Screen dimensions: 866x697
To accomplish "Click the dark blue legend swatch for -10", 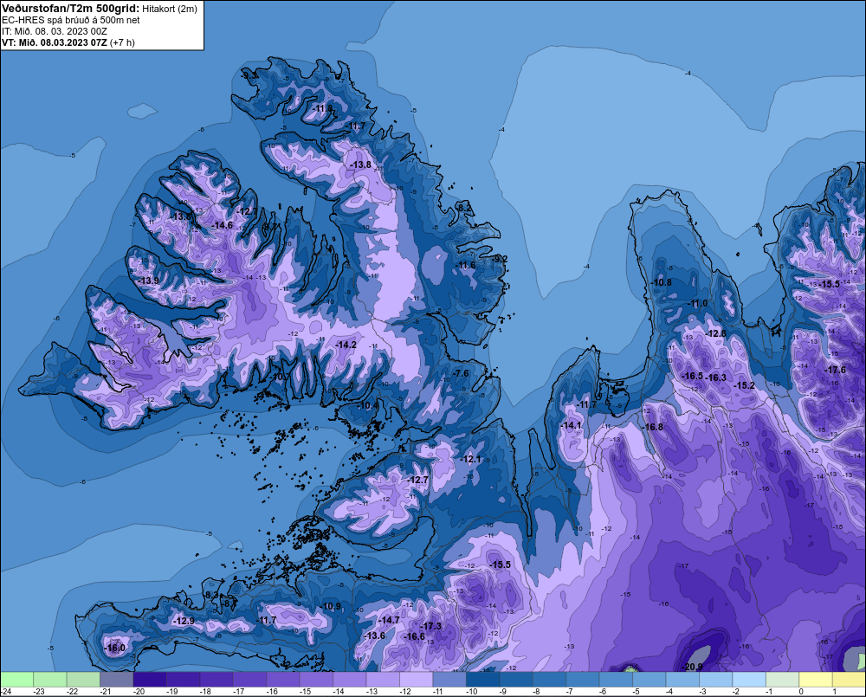I will pos(482,679).
